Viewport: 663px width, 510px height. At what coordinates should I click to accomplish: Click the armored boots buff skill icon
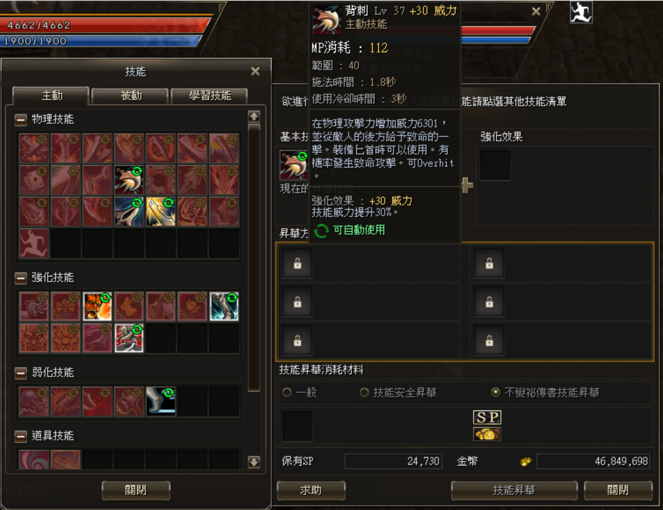224,307
